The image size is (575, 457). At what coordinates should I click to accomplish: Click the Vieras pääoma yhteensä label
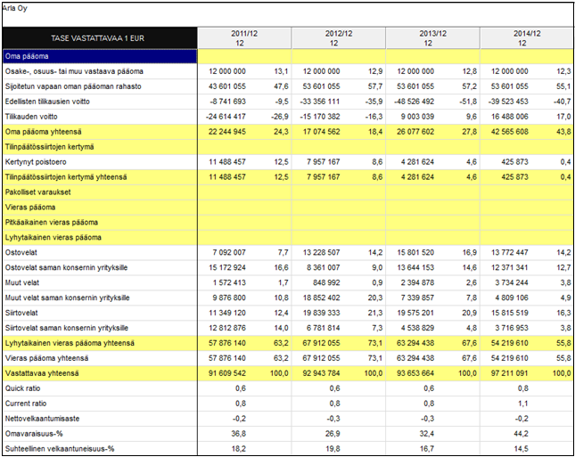(x=46, y=358)
